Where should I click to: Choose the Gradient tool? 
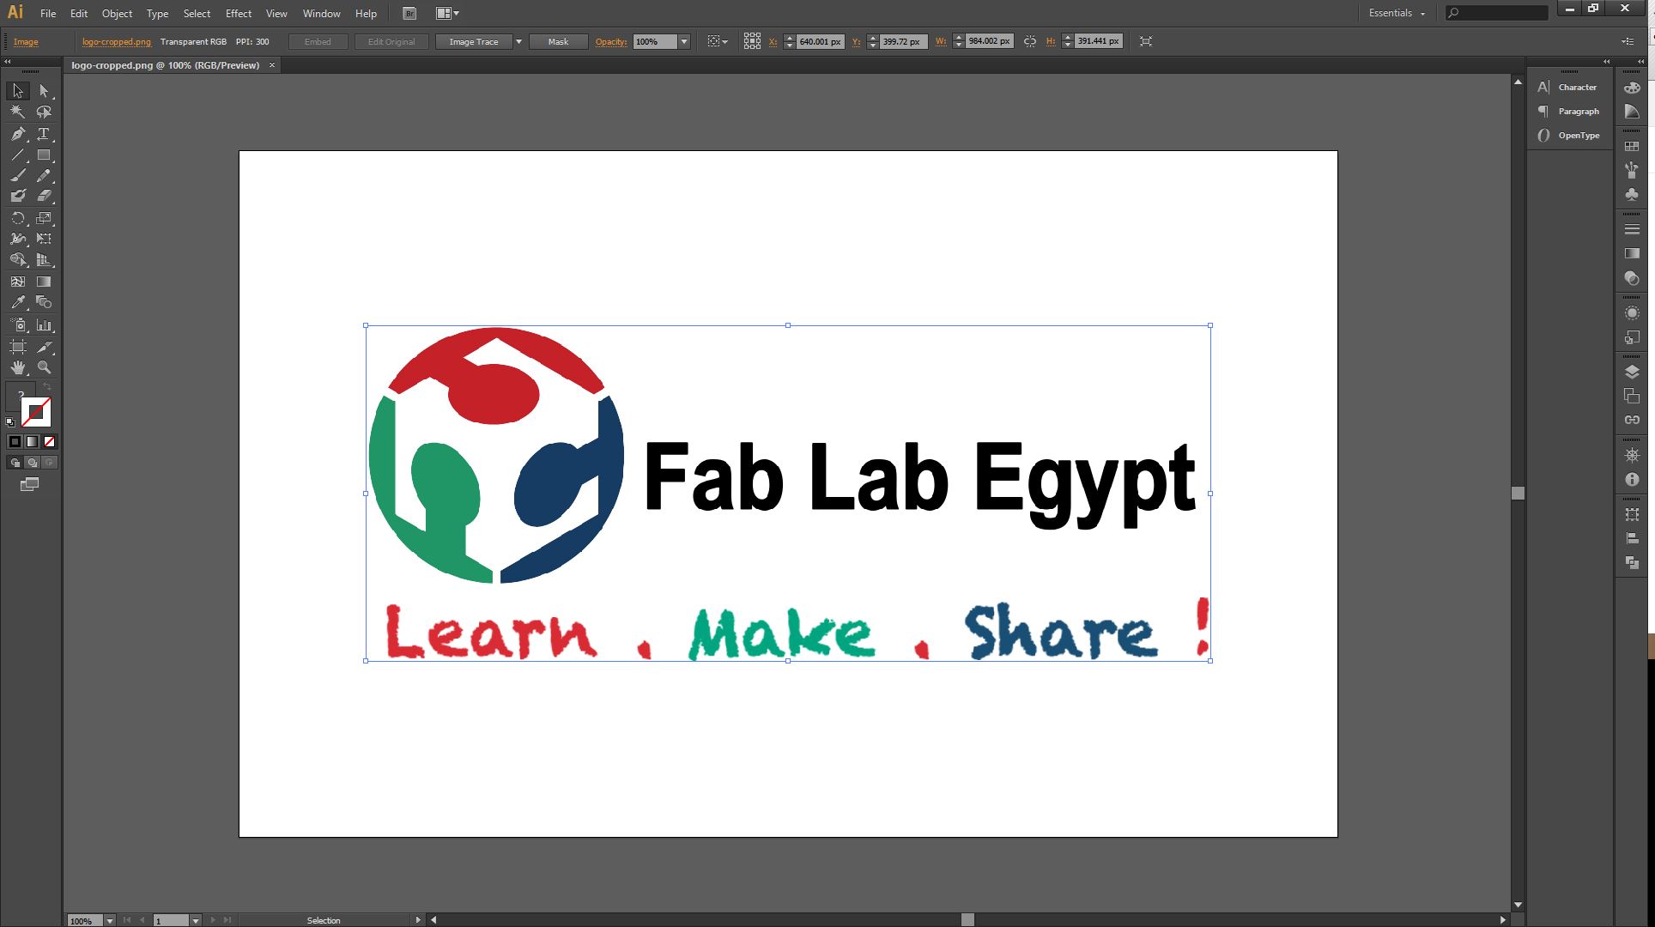pos(44,282)
